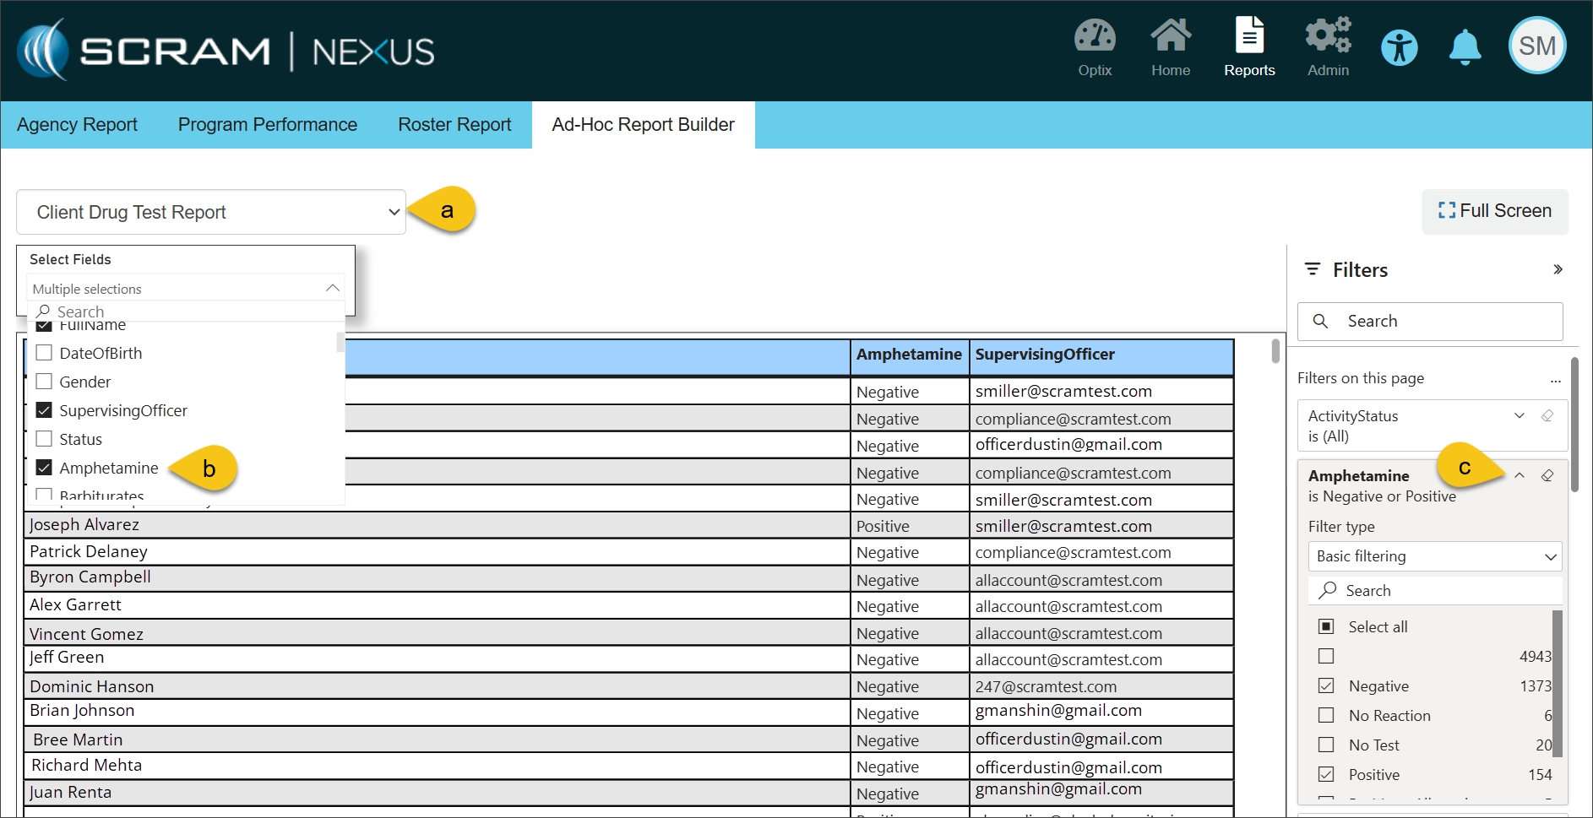This screenshot has height=818, width=1593.
Task: Expand the ActivityStatus filter card
Action: (1519, 416)
